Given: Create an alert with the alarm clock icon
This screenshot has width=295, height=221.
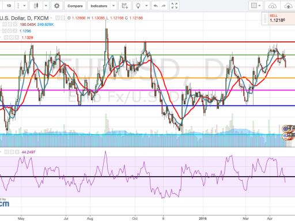Looking at the screenshot, I should coord(124,6).
